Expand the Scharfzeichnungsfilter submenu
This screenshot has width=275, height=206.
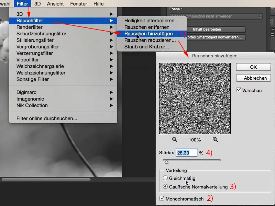point(63,34)
